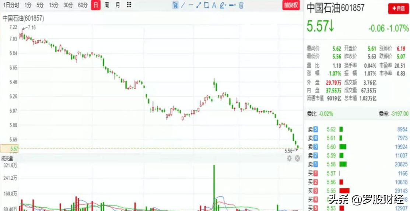Click the 卖3 order row at 5.60
Screen dimensions: 410x211
tap(357, 147)
